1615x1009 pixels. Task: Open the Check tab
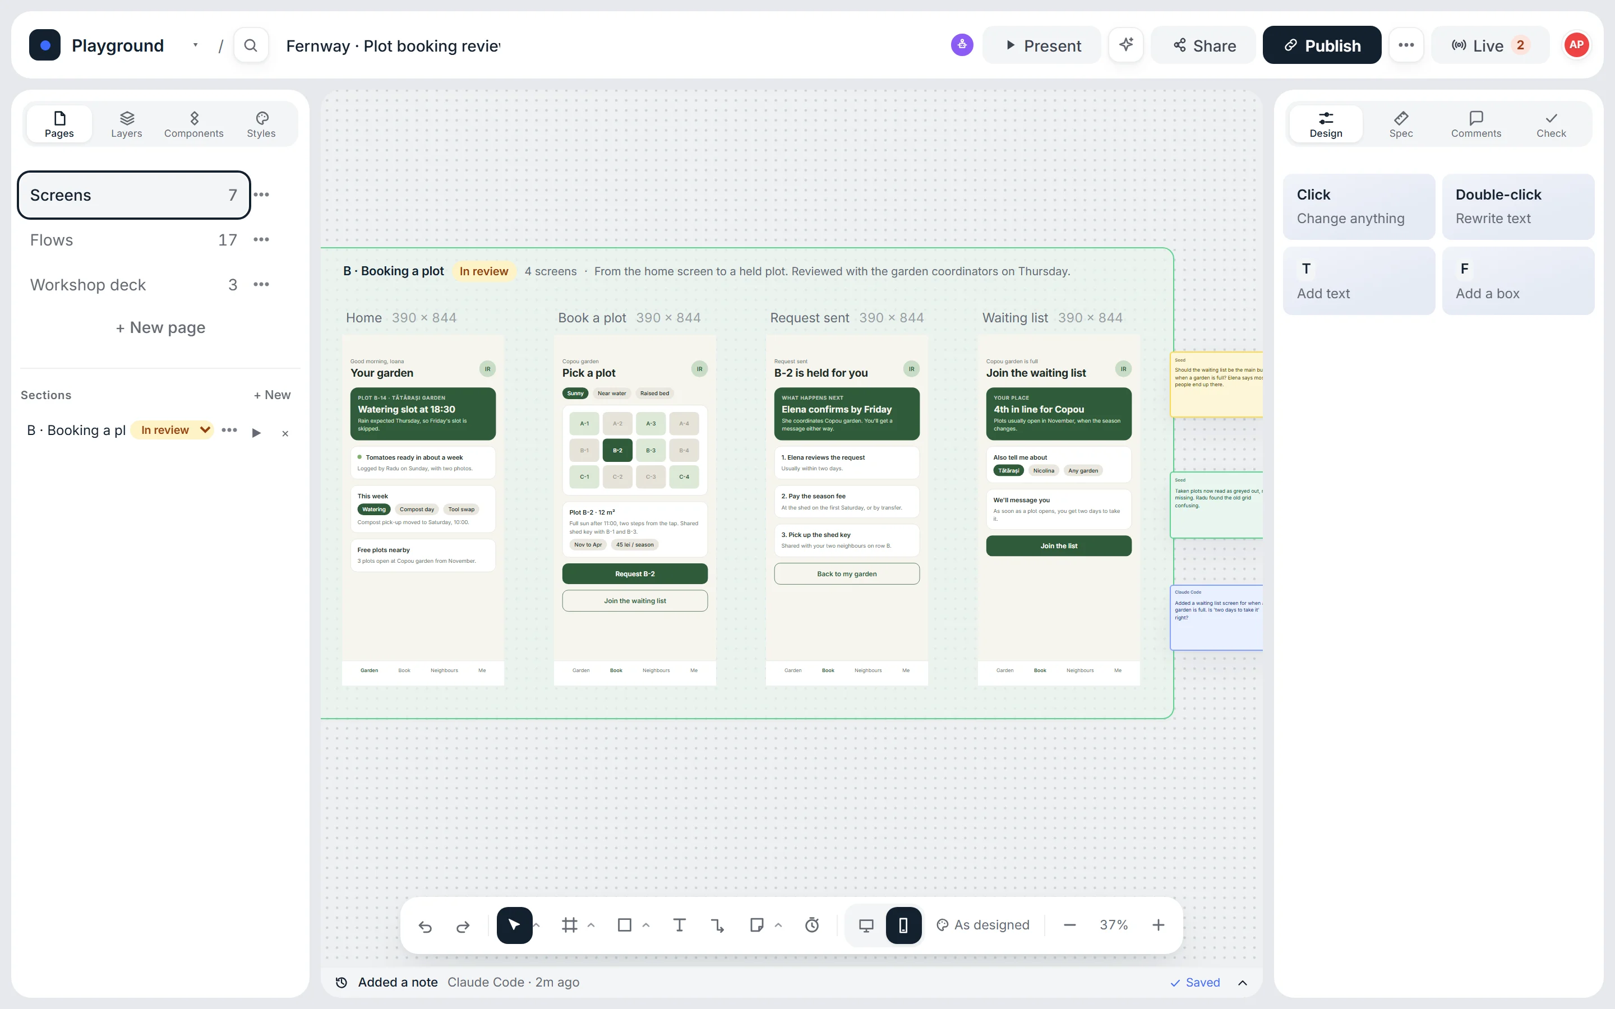pyautogui.click(x=1551, y=125)
